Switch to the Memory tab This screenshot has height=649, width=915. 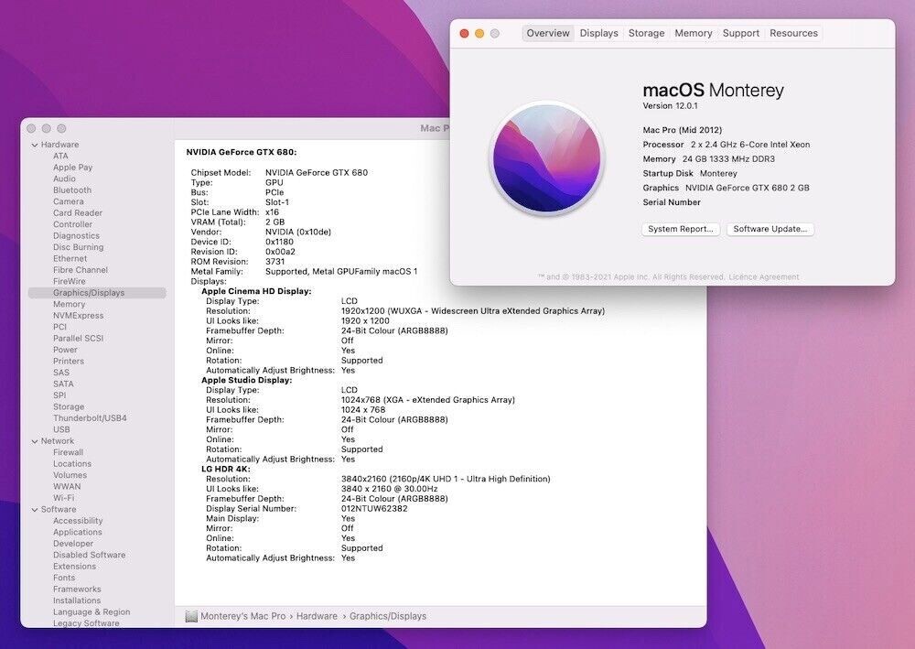point(694,33)
